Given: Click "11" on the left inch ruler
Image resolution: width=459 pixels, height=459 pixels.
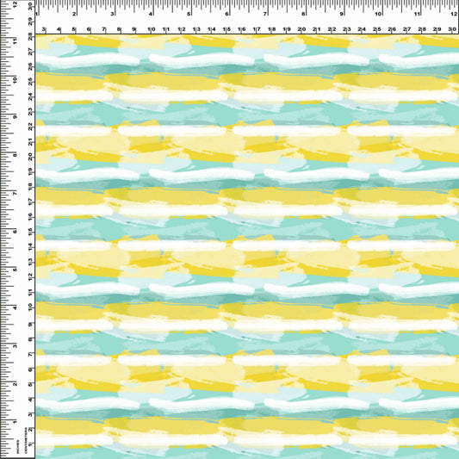Looking at the screenshot, I should pos(15,41).
